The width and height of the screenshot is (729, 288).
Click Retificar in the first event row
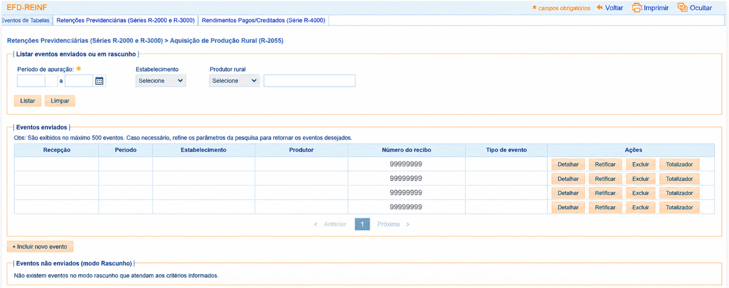click(x=605, y=164)
